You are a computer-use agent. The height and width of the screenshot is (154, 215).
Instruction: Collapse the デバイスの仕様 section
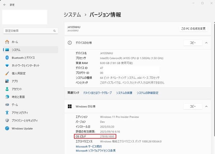click(x=206, y=43)
